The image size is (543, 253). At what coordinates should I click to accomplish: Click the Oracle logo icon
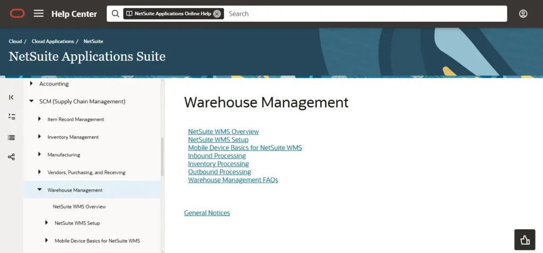coord(17,14)
